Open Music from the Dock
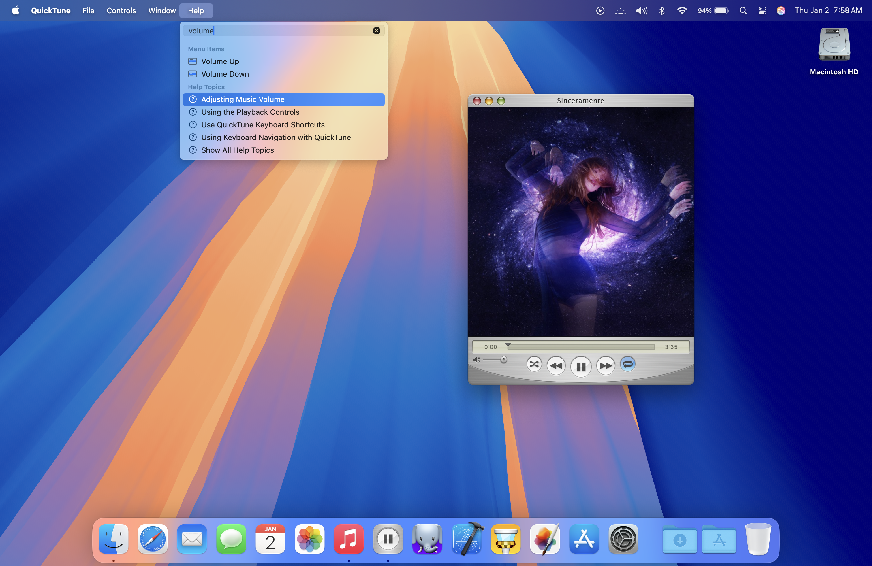This screenshot has width=872, height=566. [349, 539]
